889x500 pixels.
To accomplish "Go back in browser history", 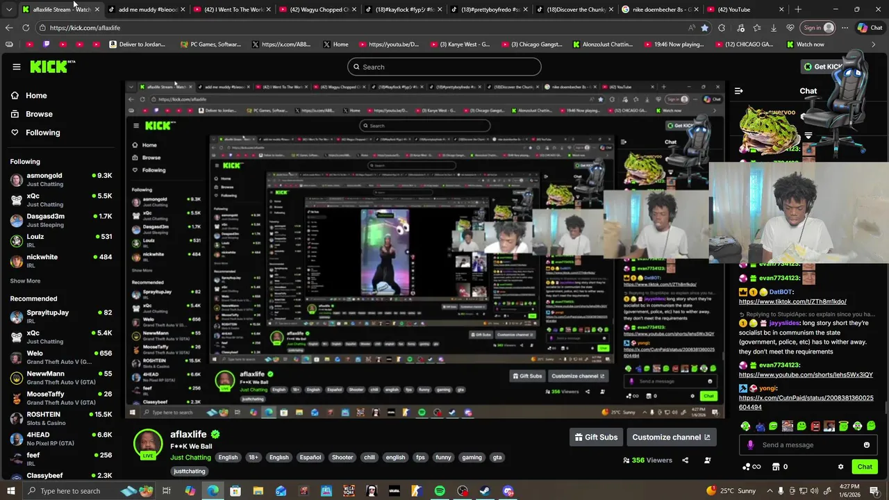I will point(9,28).
